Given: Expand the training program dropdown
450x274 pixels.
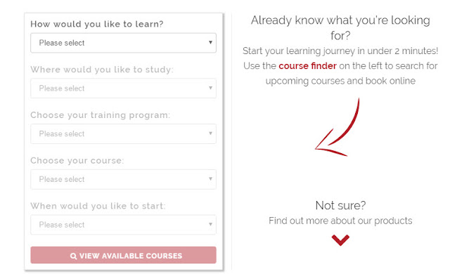Looking at the screenshot, I should 124,134.
